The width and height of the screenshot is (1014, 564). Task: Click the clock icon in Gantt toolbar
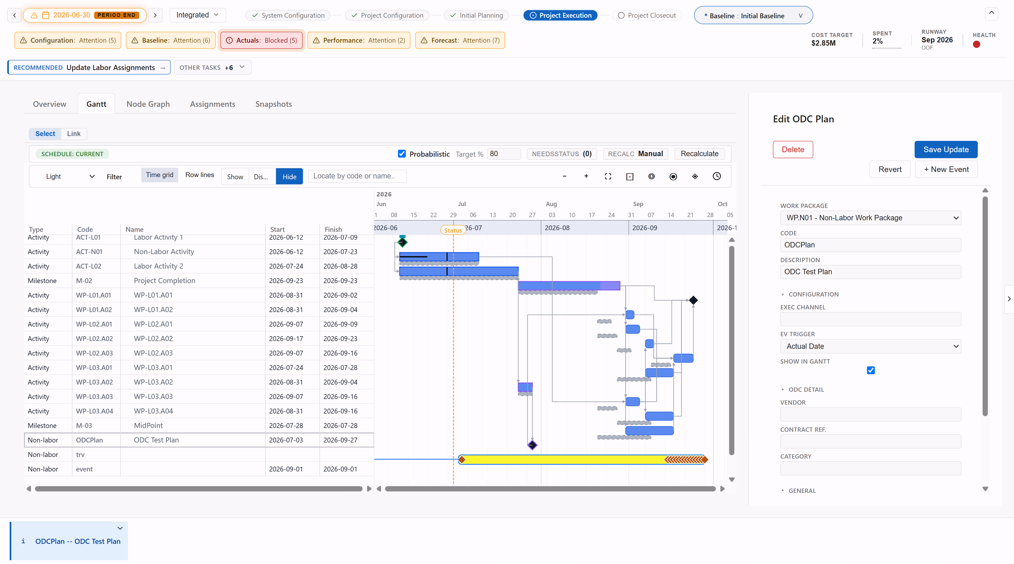point(717,176)
